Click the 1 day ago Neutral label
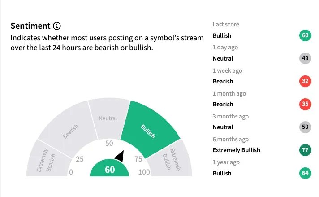Image resolution: width=319 pixels, height=197 pixels. (x=223, y=58)
